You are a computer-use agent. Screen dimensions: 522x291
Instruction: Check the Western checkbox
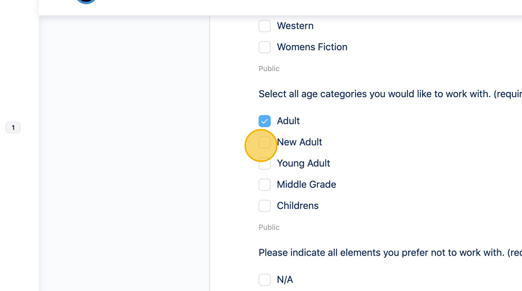click(x=265, y=26)
